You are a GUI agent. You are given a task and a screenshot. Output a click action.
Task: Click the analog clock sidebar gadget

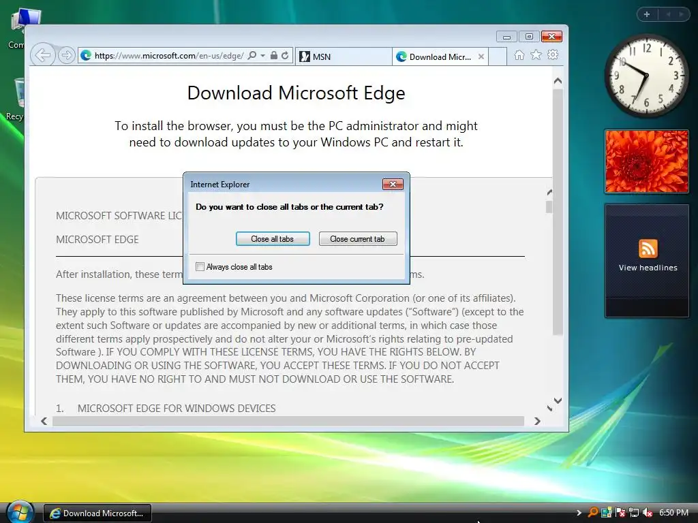(x=646, y=76)
